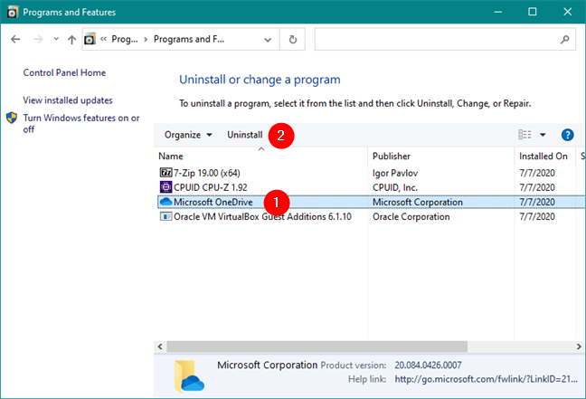Click the address bar Programs icon
This screenshot has width=586, height=399.
90,39
